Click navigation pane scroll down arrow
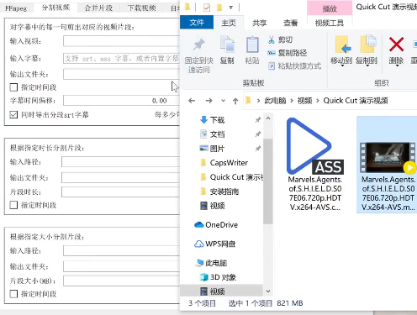Viewport: 417px width, 315px height. point(268,291)
